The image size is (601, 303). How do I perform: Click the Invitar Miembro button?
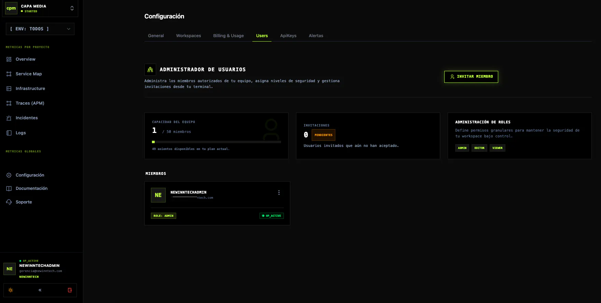click(x=471, y=77)
